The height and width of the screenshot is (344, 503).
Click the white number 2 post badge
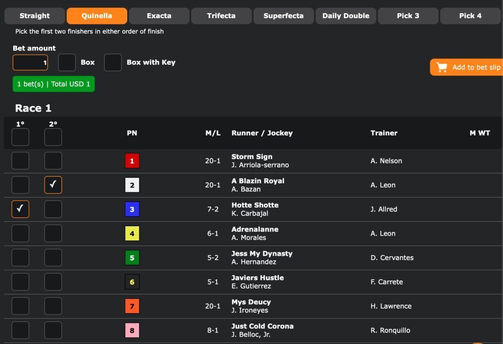tap(132, 185)
